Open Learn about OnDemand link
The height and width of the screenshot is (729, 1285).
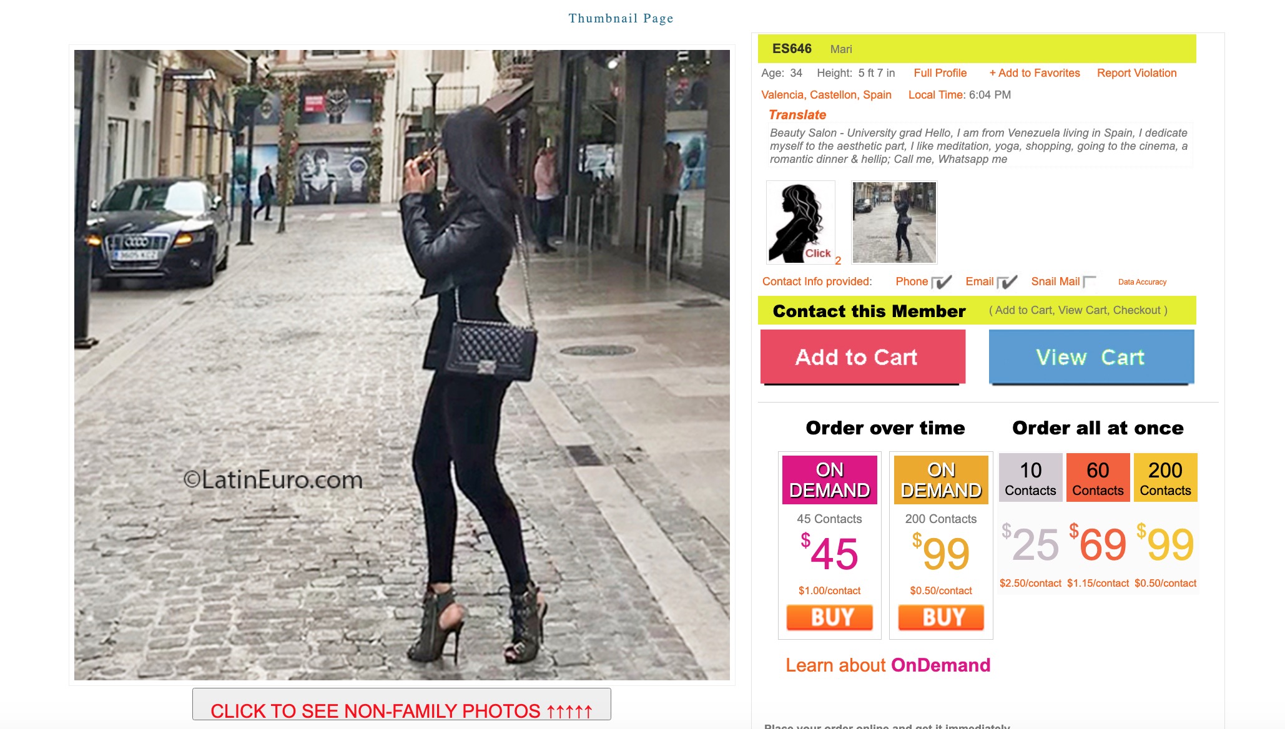point(888,665)
